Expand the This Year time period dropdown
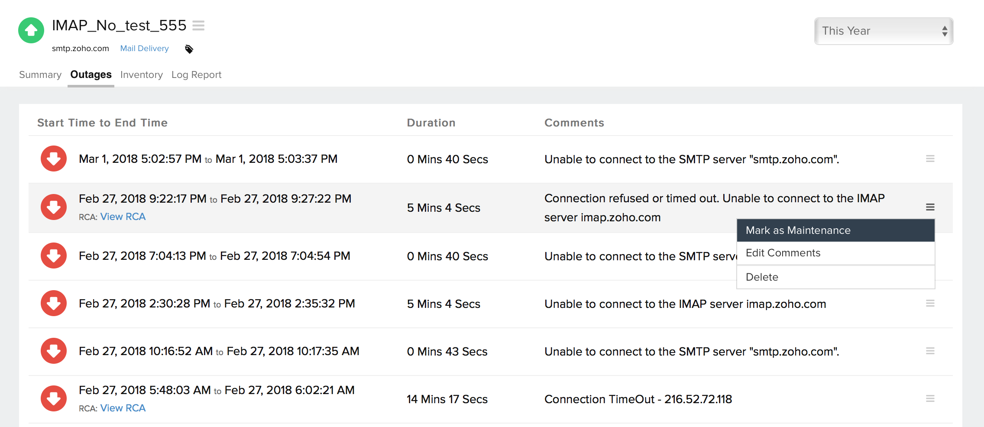Image resolution: width=984 pixels, height=427 pixels. point(884,31)
